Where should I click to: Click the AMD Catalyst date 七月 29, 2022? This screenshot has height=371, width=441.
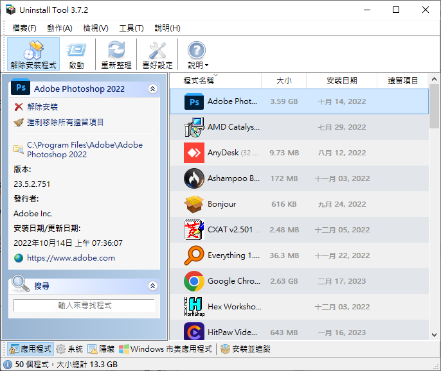(342, 127)
